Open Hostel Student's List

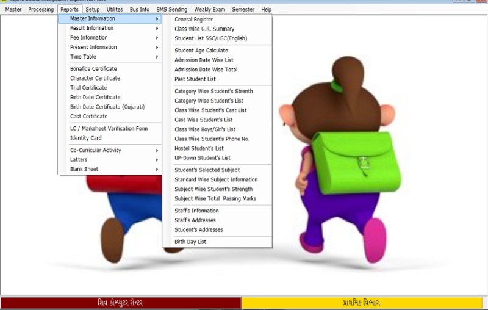point(199,148)
